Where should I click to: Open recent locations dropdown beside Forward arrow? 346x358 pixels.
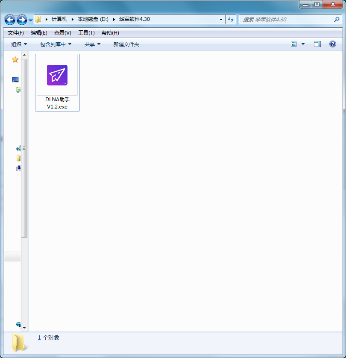[x=30, y=20]
